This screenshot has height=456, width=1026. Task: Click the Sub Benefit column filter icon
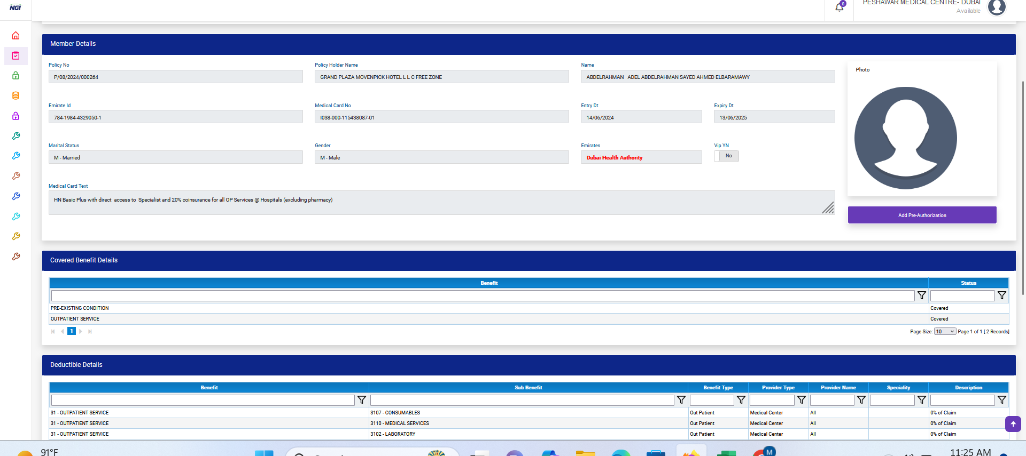681,400
